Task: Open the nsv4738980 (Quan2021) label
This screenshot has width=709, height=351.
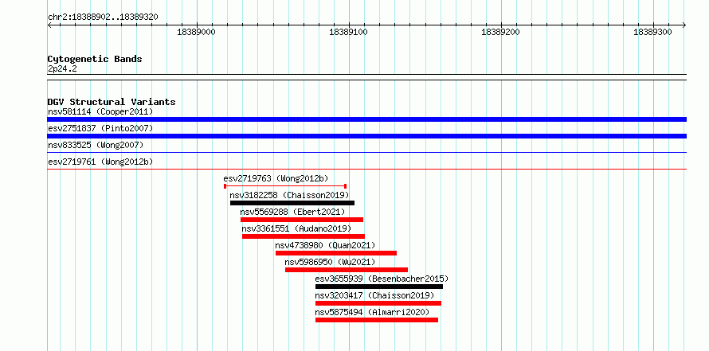Action: click(325, 245)
